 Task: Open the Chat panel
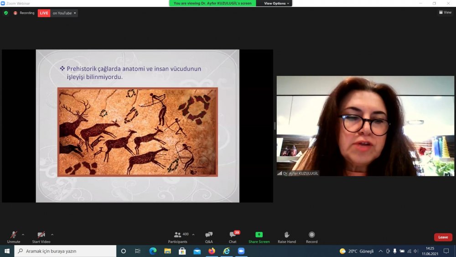233,236
